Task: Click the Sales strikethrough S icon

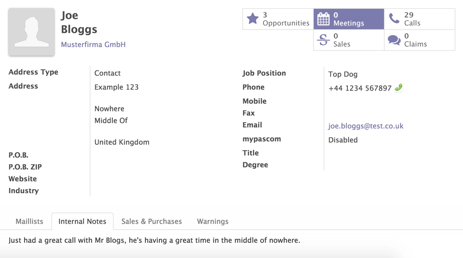Action: [324, 40]
